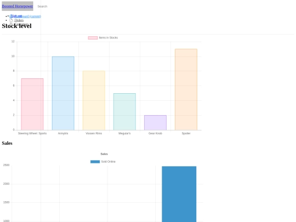Click the 12 tick on the stock axis
The width and height of the screenshot is (296, 222).
[x=13, y=41]
